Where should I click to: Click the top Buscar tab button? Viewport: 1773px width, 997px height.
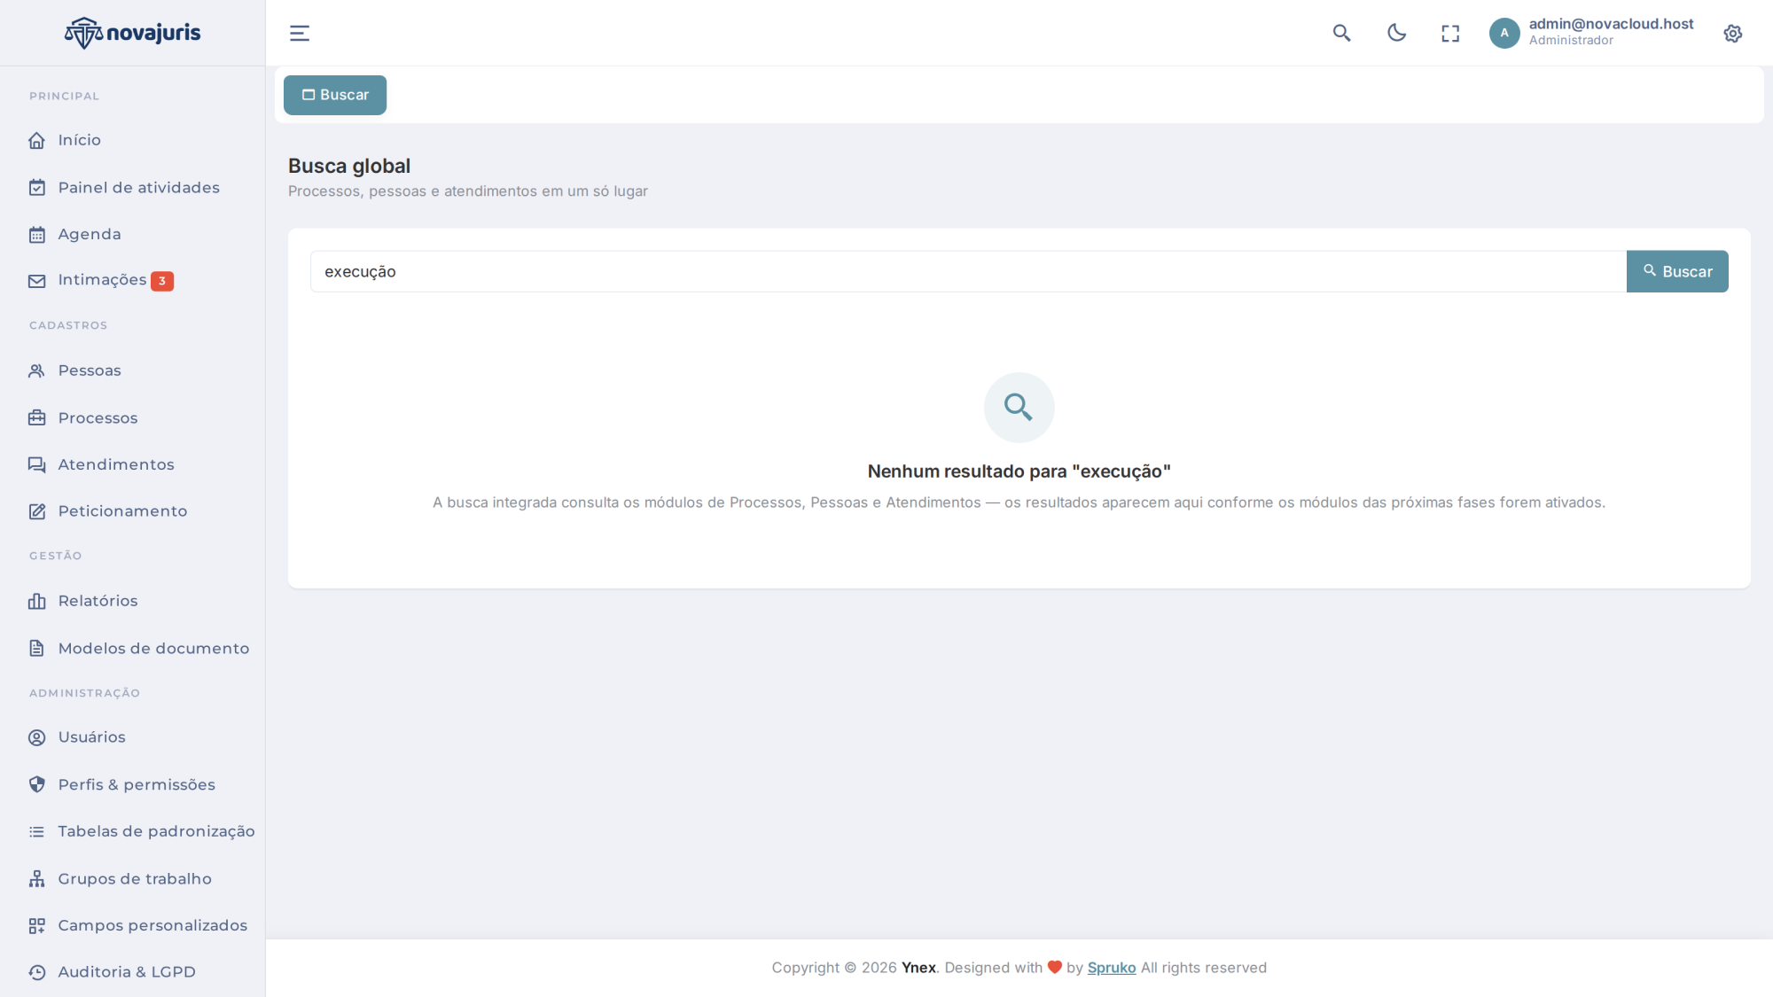click(335, 95)
